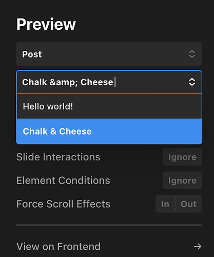Image resolution: width=214 pixels, height=257 pixels.
Task: Click the word "Post" in the top selector
Action: tap(32, 54)
